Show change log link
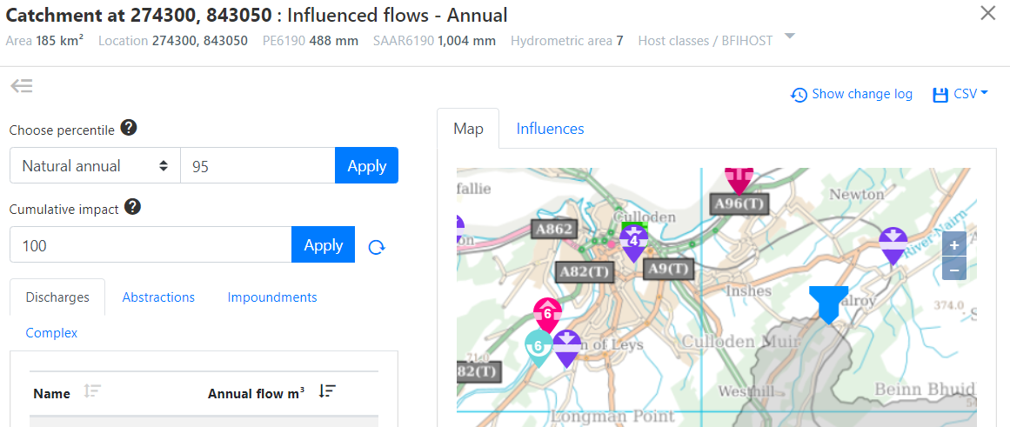Screen dimensions: 1010x427 (x=852, y=95)
